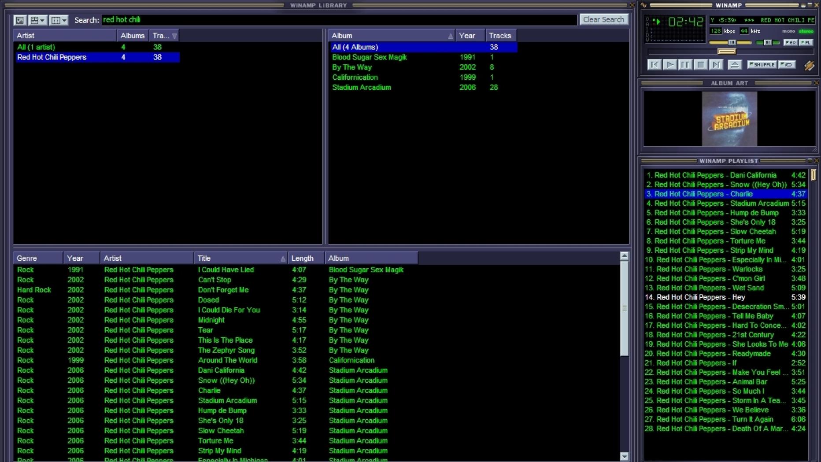Toggle the Shuffle button
The height and width of the screenshot is (462, 821).
coord(762,64)
